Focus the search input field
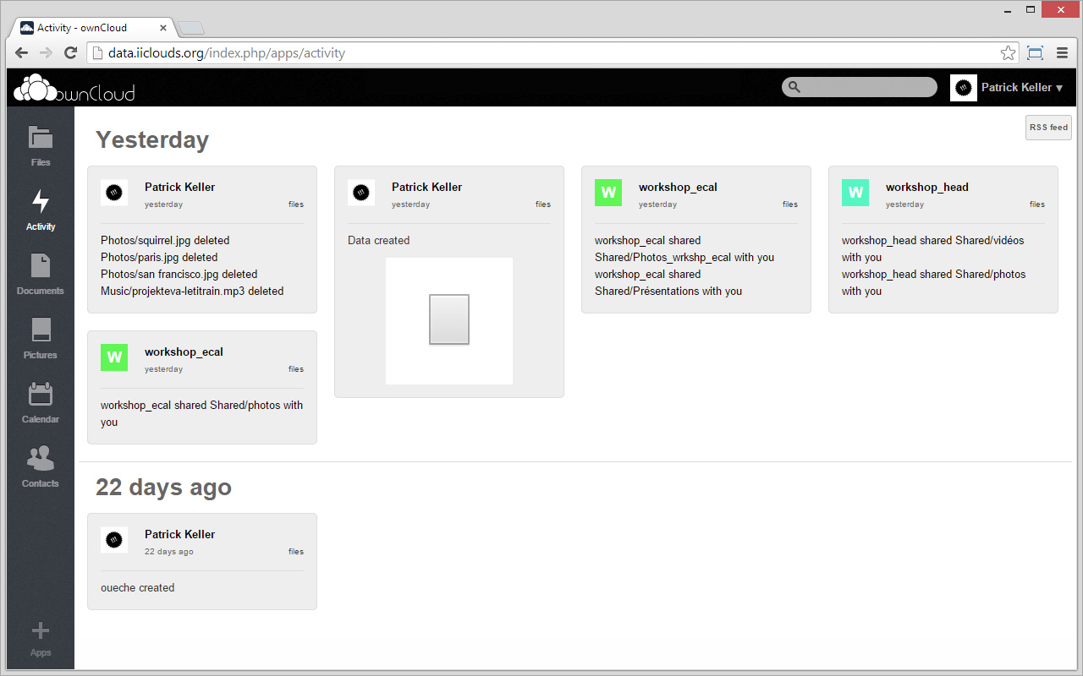Image resolution: width=1083 pixels, height=676 pixels. coord(860,87)
